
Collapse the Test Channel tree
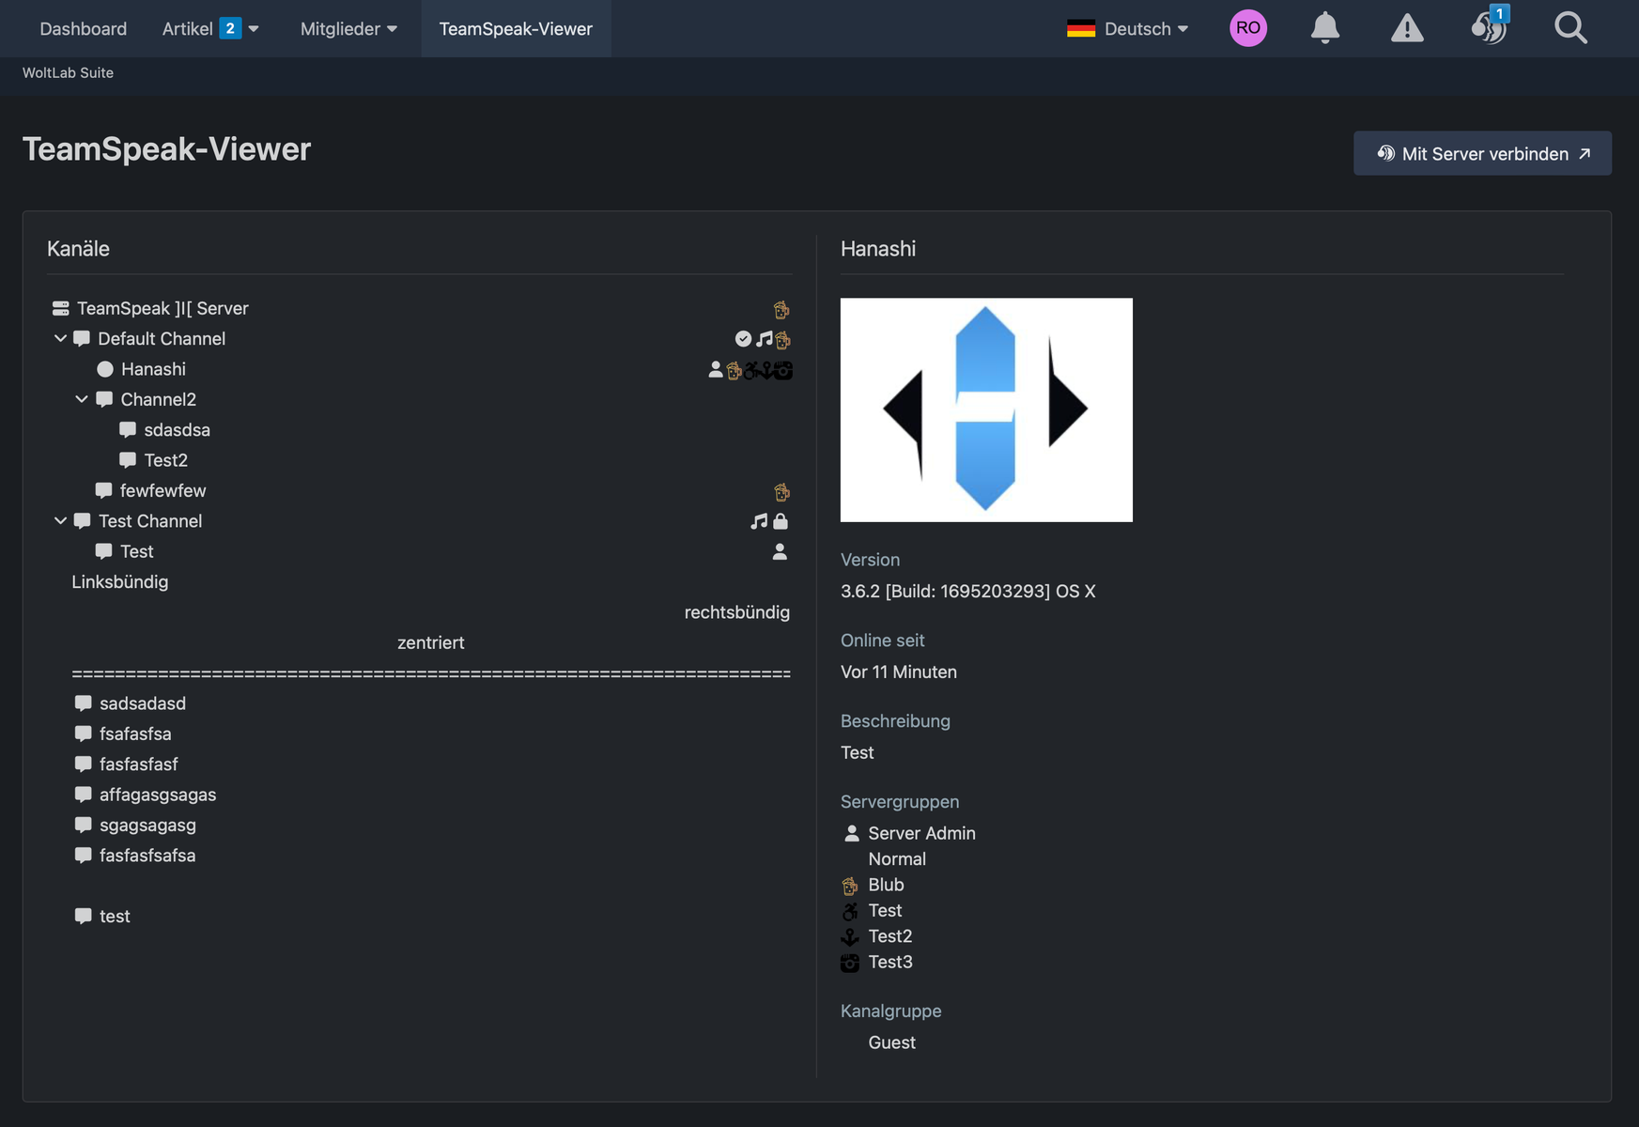coord(60,520)
